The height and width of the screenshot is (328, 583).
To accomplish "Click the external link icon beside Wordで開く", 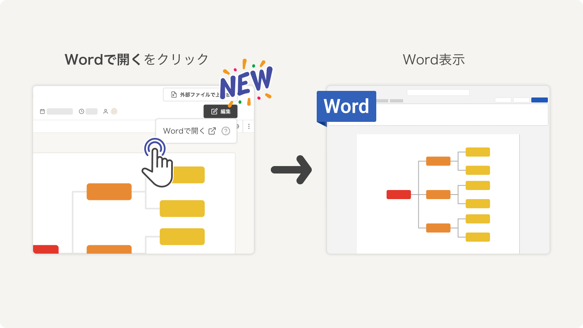I will click(x=212, y=131).
